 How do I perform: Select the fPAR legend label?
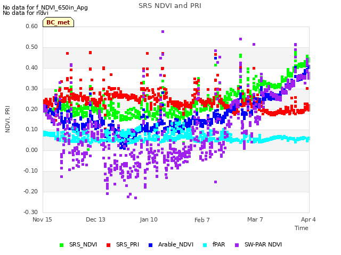point(218,244)
